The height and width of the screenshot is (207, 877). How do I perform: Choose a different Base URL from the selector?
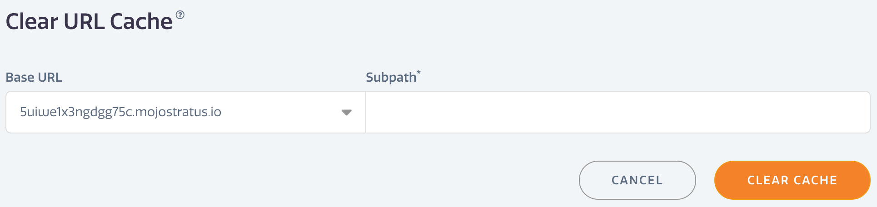pyautogui.click(x=185, y=112)
